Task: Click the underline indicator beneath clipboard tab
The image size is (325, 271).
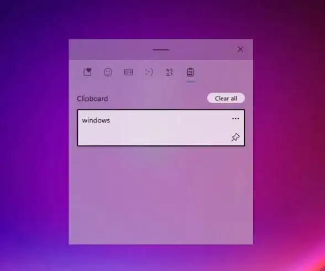Action: point(191,81)
